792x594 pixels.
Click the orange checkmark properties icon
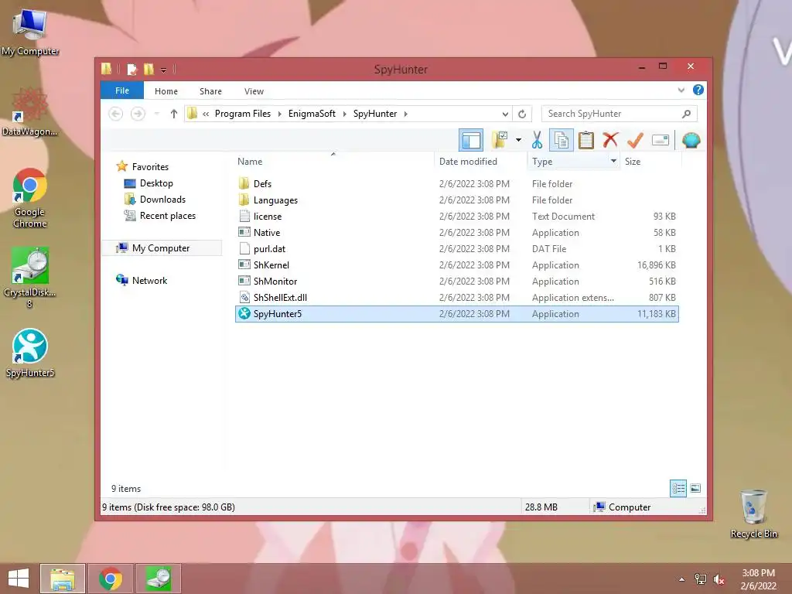[635, 140]
